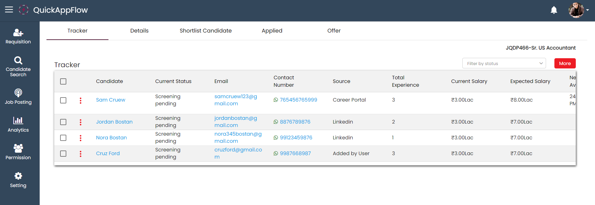Screen dimensions: 595x205
Task: Open the Analytics chart icon
Action: coord(18,120)
